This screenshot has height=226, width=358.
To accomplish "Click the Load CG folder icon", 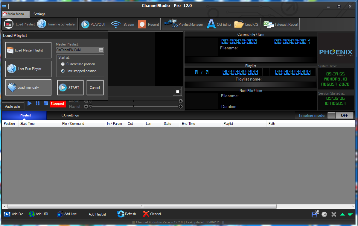I will point(239,24).
